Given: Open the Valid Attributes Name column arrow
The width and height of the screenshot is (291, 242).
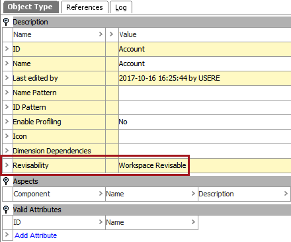Looking at the screenshot, I should (x=193, y=222).
